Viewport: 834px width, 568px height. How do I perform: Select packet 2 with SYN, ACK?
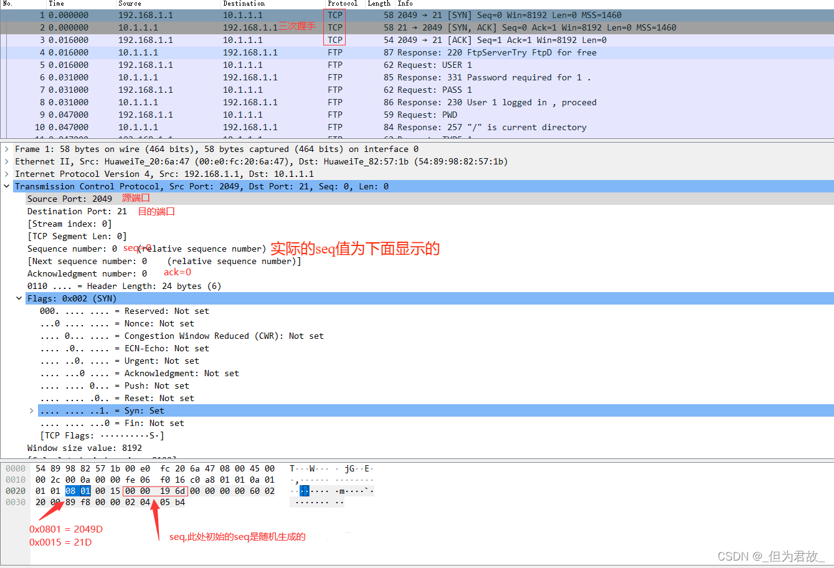pos(417,27)
